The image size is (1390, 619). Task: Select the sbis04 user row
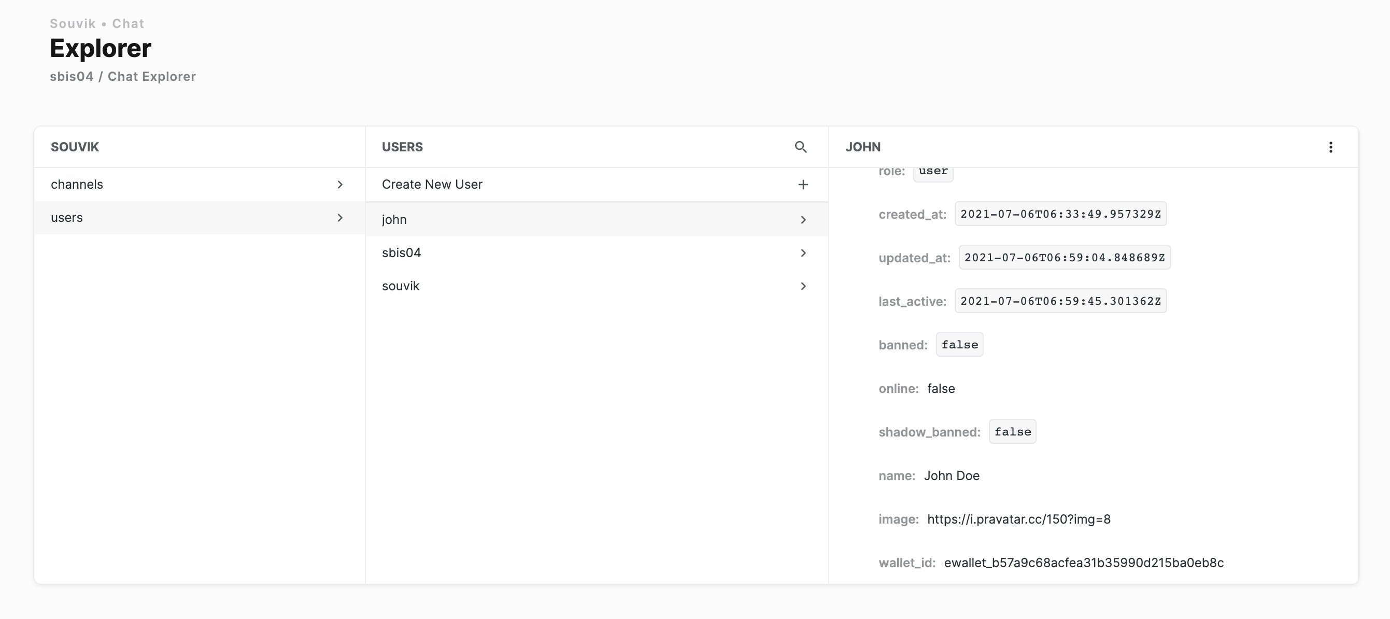pyautogui.click(x=597, y=253)
